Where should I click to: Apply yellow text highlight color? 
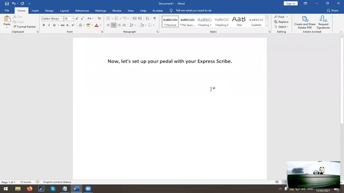tap(88, 25)
